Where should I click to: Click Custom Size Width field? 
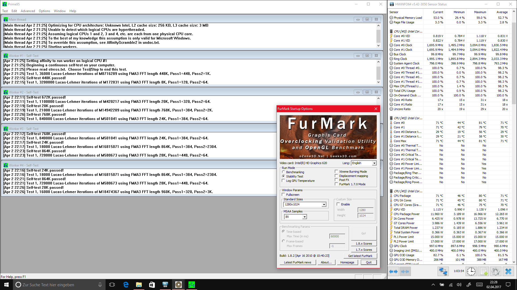pyautogui.click(x=365, y=210)
